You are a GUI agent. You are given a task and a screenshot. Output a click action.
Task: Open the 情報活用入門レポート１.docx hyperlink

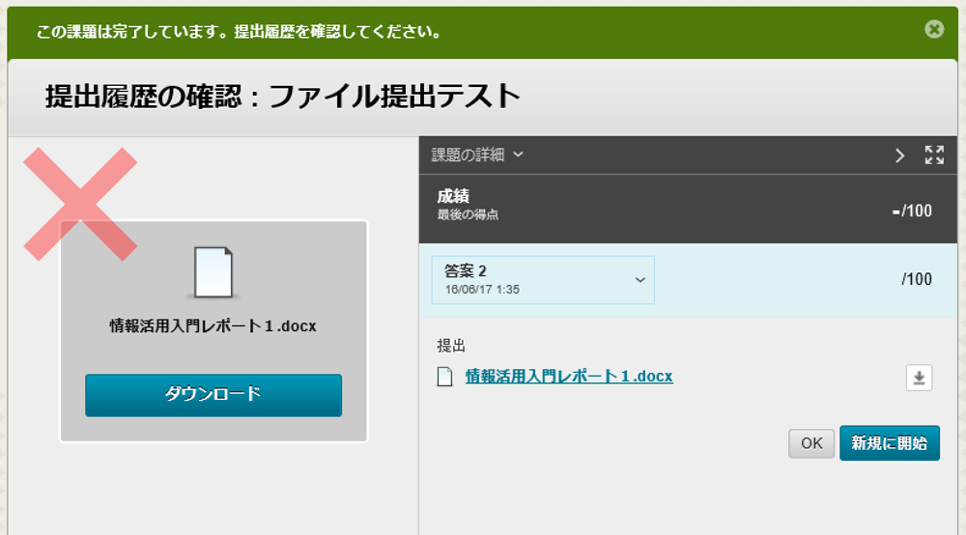click(568, 377)
